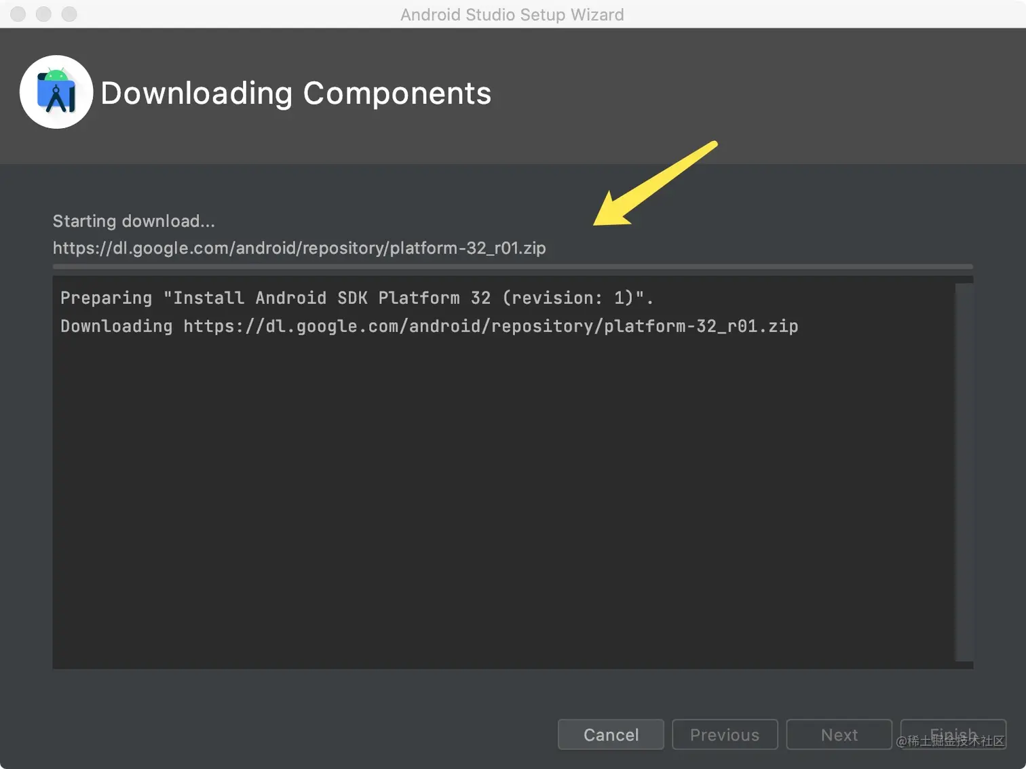Click the Cancel button
Image resolution: width=1026 pixels, height=769 pixels.
[611, 734]
